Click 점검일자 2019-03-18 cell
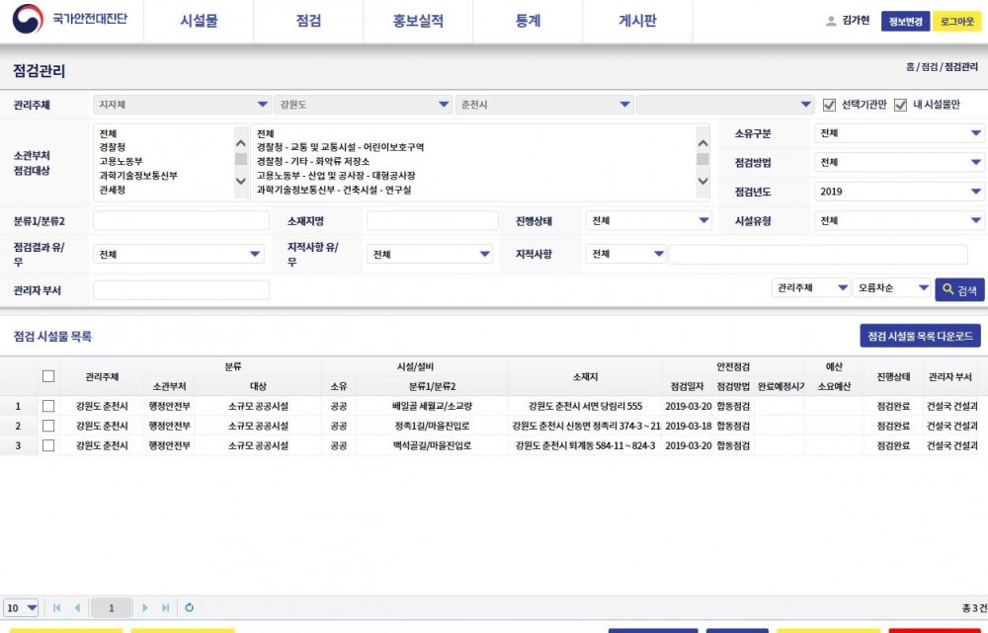 click(x=688, y=426)
